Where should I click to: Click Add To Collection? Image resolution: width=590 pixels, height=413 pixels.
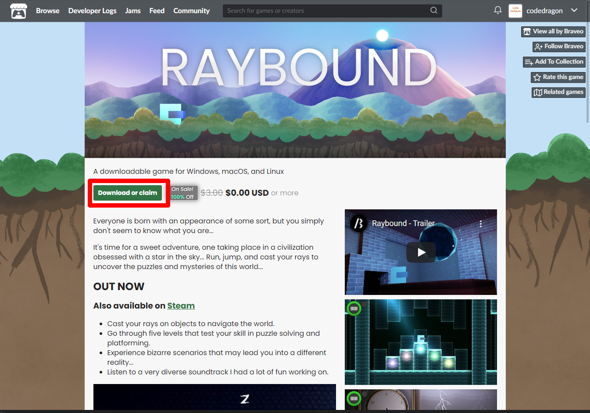tap(554, 62)
